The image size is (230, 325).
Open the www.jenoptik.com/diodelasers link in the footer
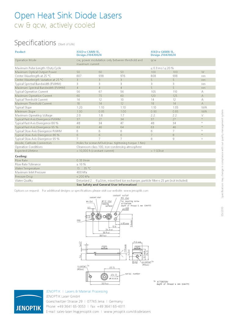(127, 312)
